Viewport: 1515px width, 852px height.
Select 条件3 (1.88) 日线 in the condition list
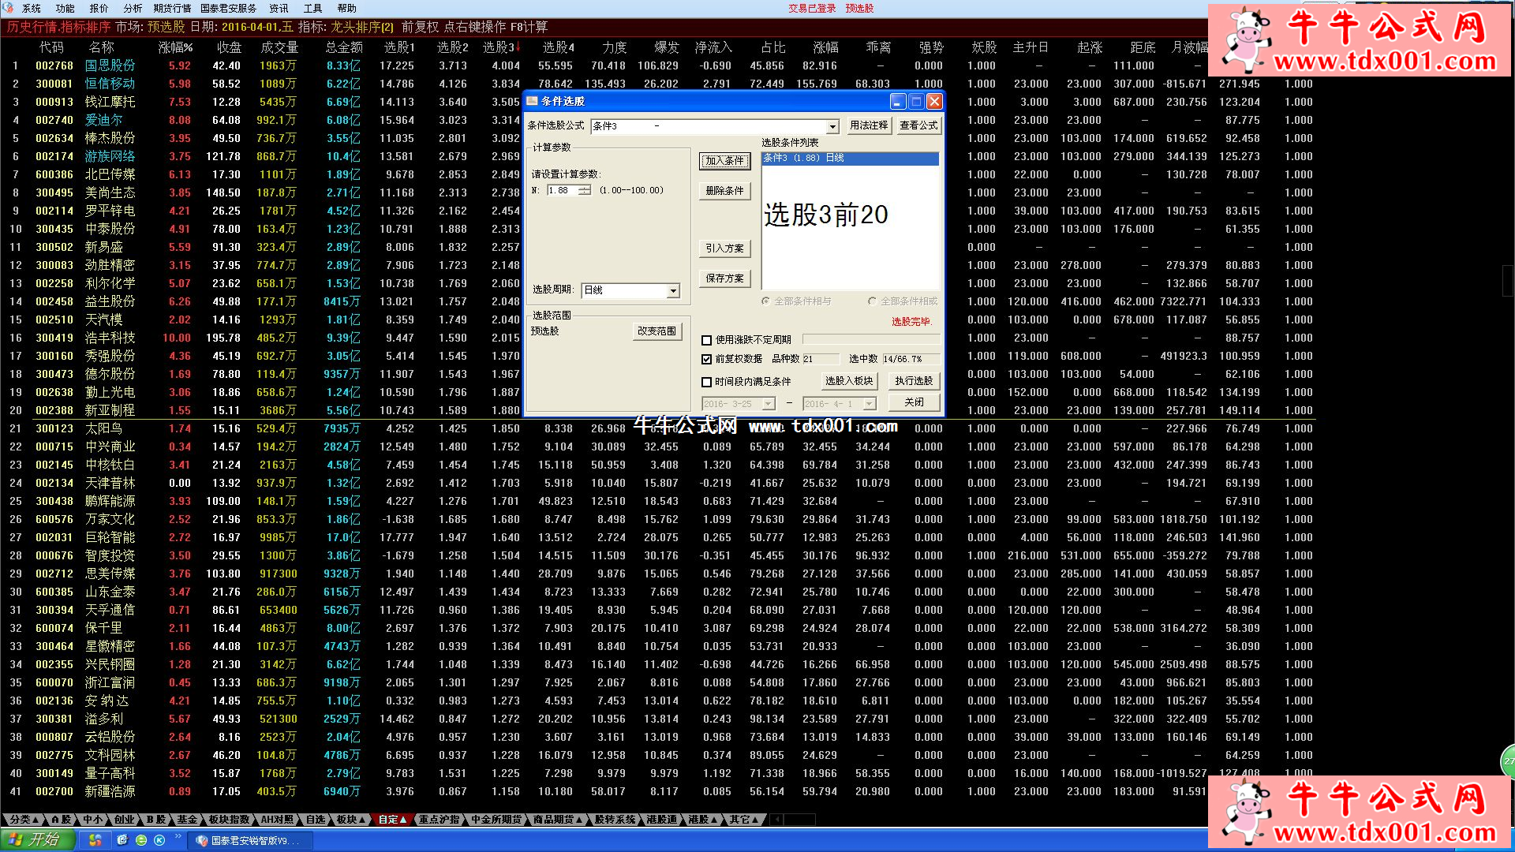(850, 158)
